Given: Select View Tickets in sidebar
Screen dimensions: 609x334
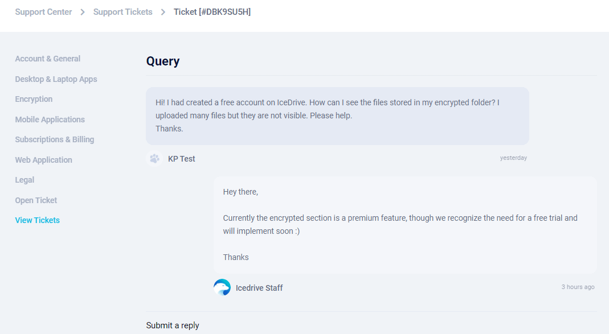Looking at the screenshot, I should [x=37, y=220].
